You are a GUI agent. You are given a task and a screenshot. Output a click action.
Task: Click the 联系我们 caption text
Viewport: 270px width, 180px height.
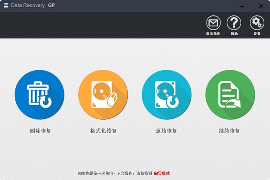[213, 34]
